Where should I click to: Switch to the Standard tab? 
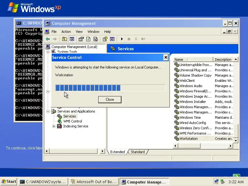click(x=138, y=152)
